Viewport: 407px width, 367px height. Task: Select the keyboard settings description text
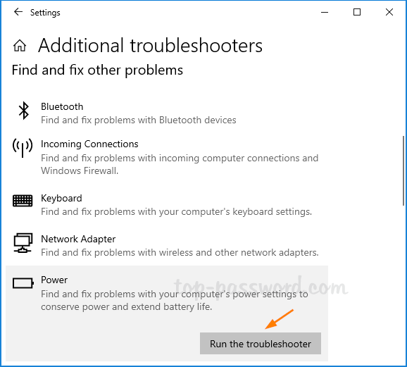[x=176, y=212]
